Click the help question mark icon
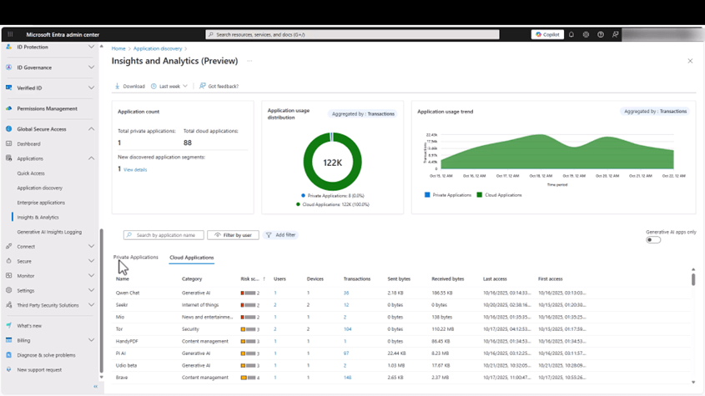This screenshot has height=396, width=705. [600, 35]
